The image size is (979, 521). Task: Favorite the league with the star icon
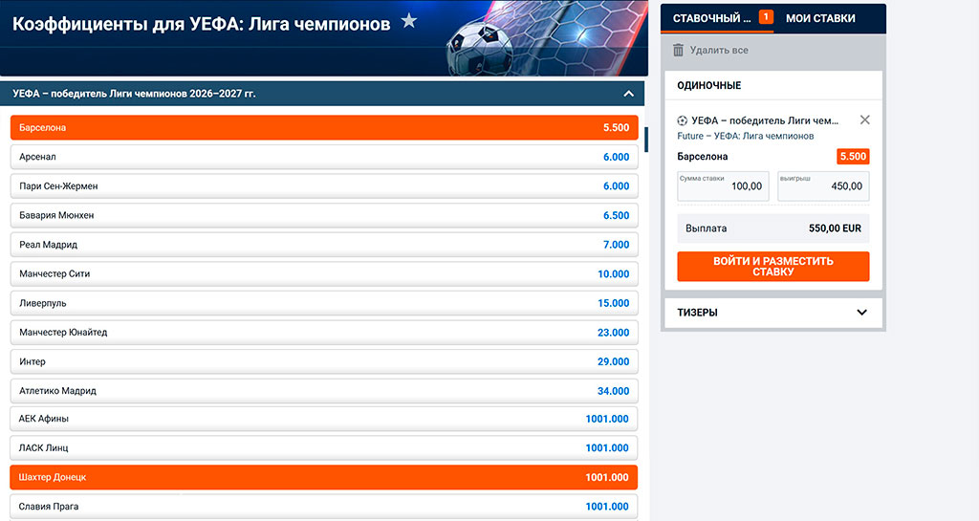coord(409,21)
